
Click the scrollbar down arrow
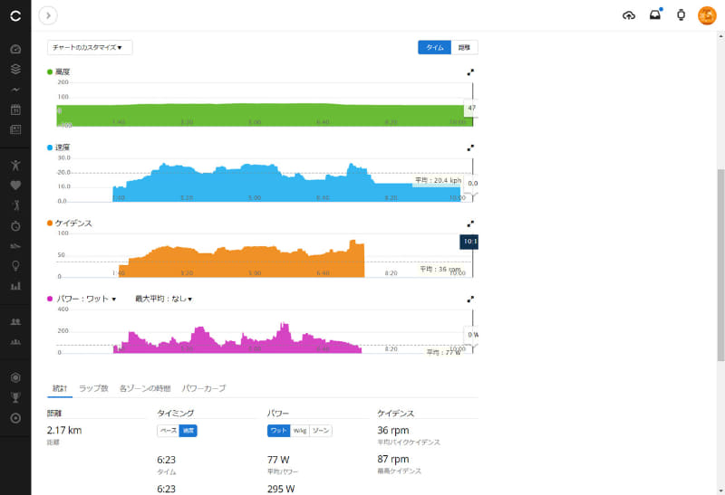coord(720,490)
